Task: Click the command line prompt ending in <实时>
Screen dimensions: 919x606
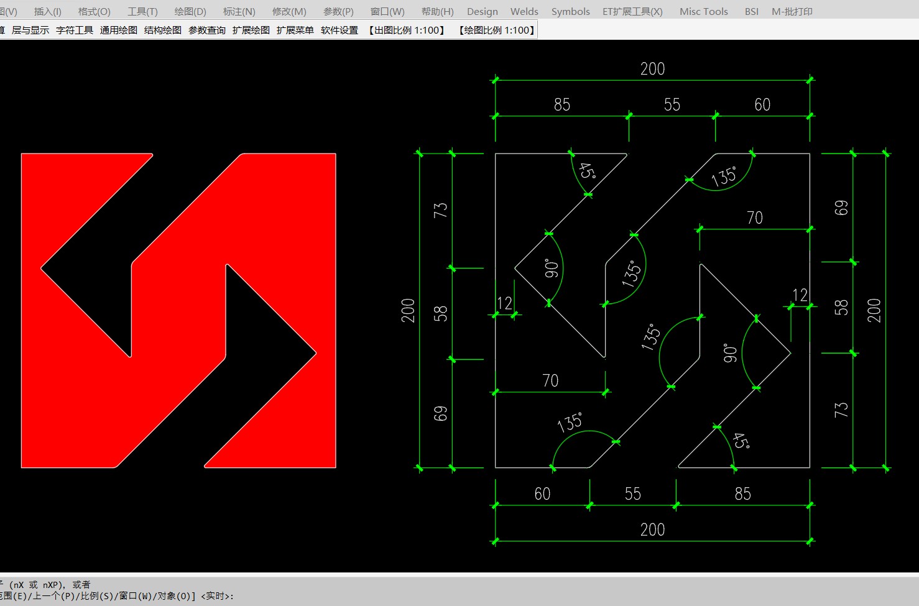Action: tap(117, 596)
